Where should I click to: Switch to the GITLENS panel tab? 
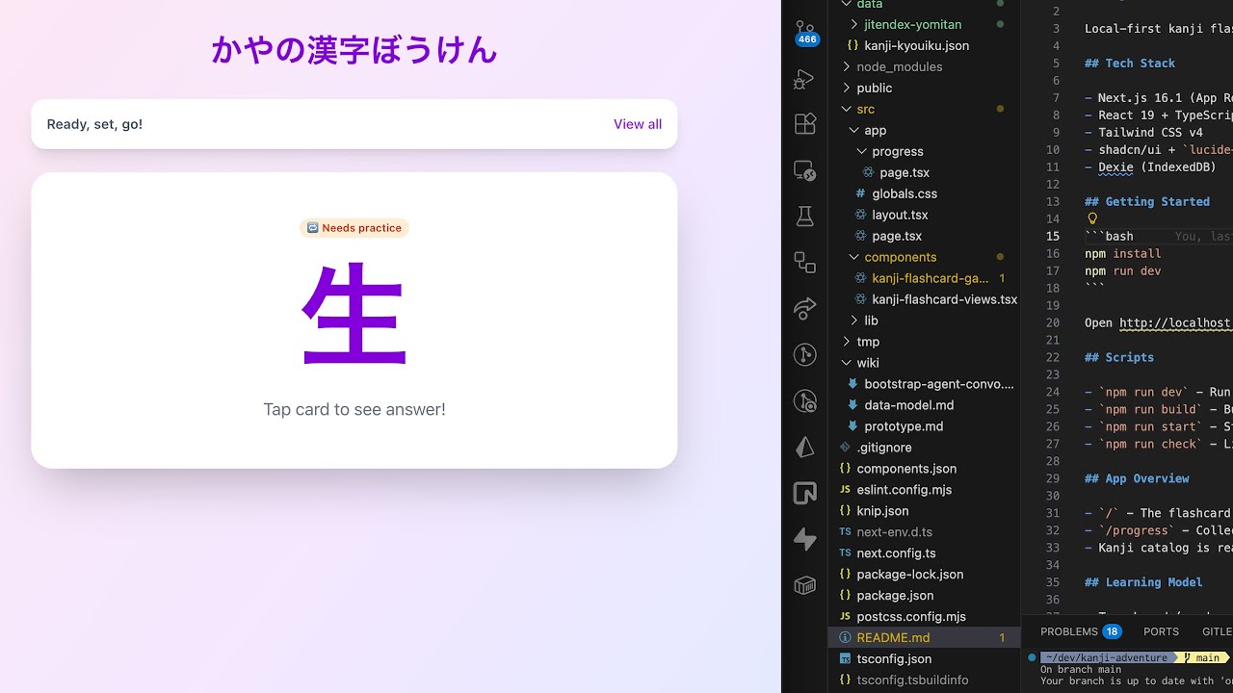coord(1218,631)
